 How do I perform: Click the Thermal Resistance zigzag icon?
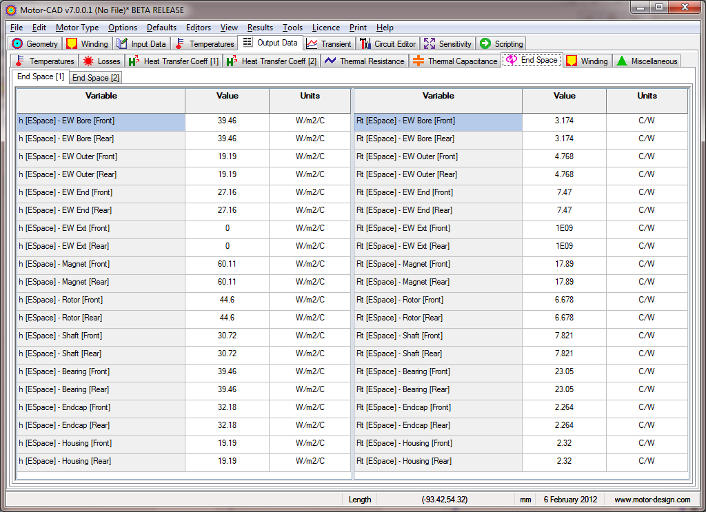click(330, 60)
